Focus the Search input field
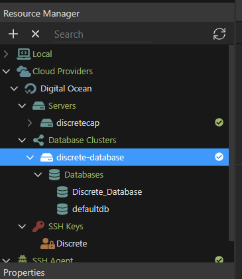Viewport: 242px width, 279px height. pyautogui.click(x=103, y=34)
